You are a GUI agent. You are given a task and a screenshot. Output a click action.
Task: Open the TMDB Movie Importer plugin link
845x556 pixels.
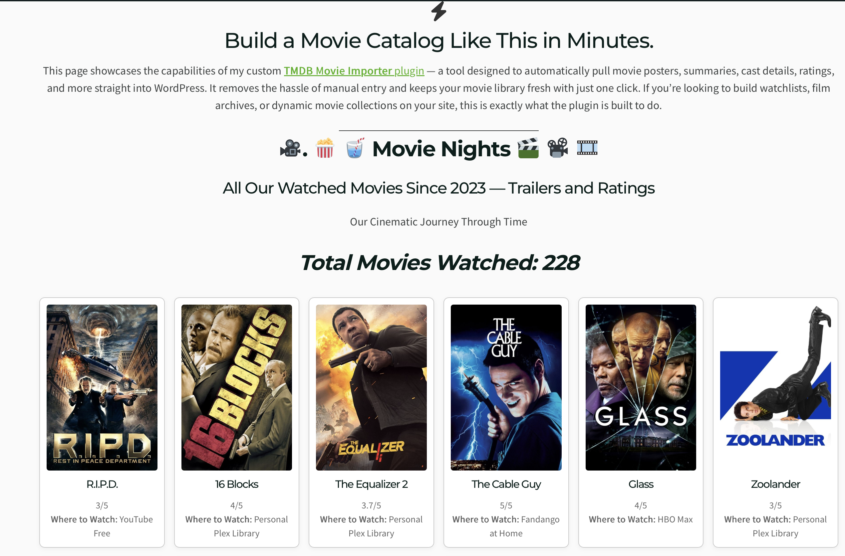click(354, 70)
